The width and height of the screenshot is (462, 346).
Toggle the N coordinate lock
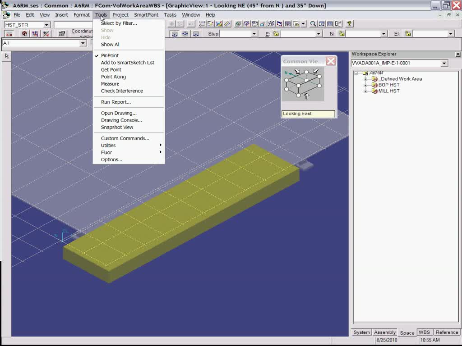[342, 34]
